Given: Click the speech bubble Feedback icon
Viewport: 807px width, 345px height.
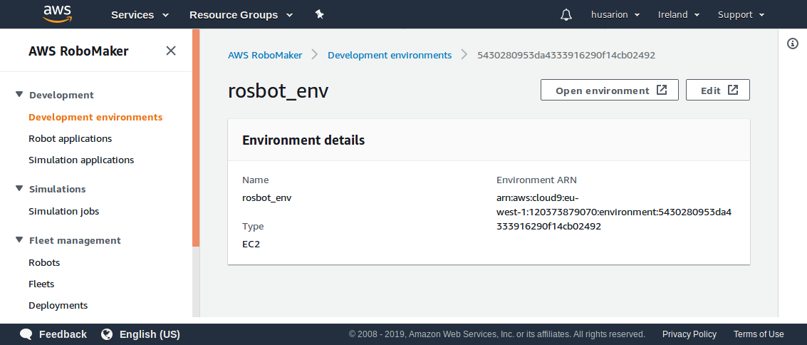Looking at the screenshot, I should (26, 334).
